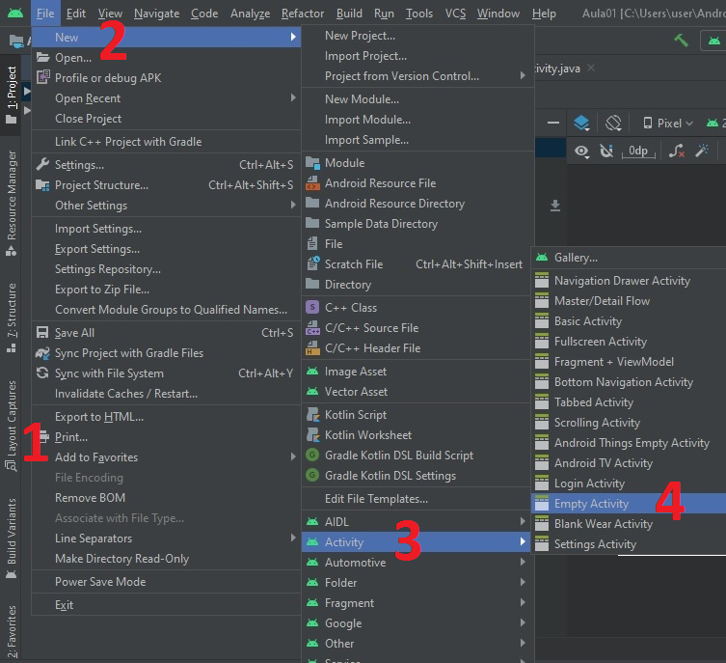Open the VCS menu

coord(456,14)
